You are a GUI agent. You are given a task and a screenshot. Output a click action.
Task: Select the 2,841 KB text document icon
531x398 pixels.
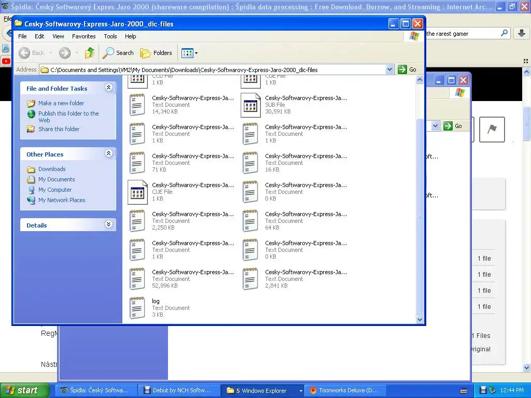(x=250, y=279)
